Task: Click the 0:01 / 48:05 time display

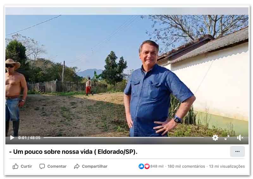Action: click(29, 138)
